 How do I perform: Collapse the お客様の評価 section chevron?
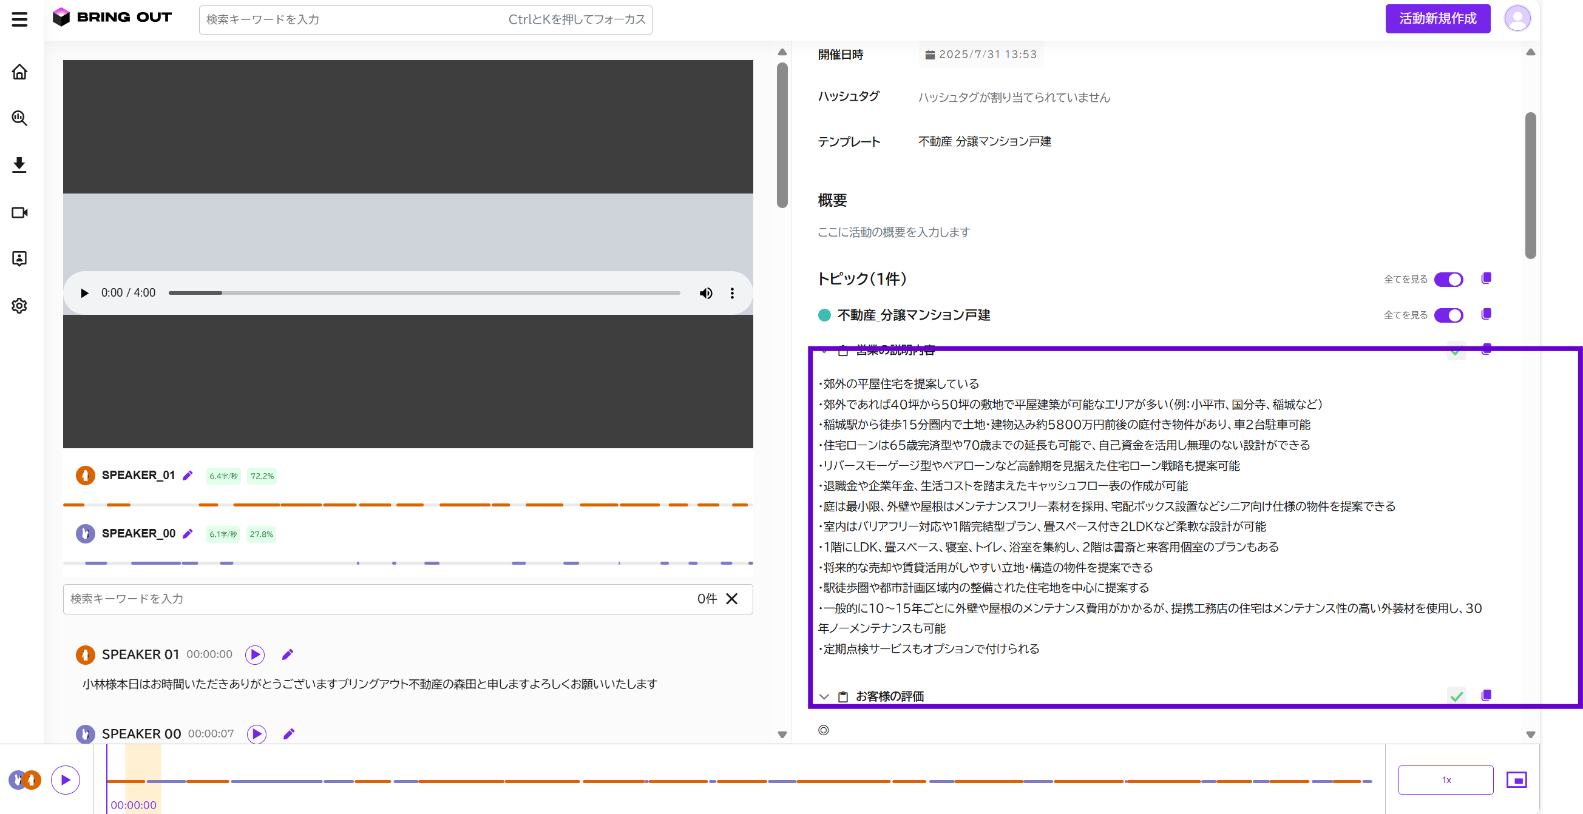point(824,697)
